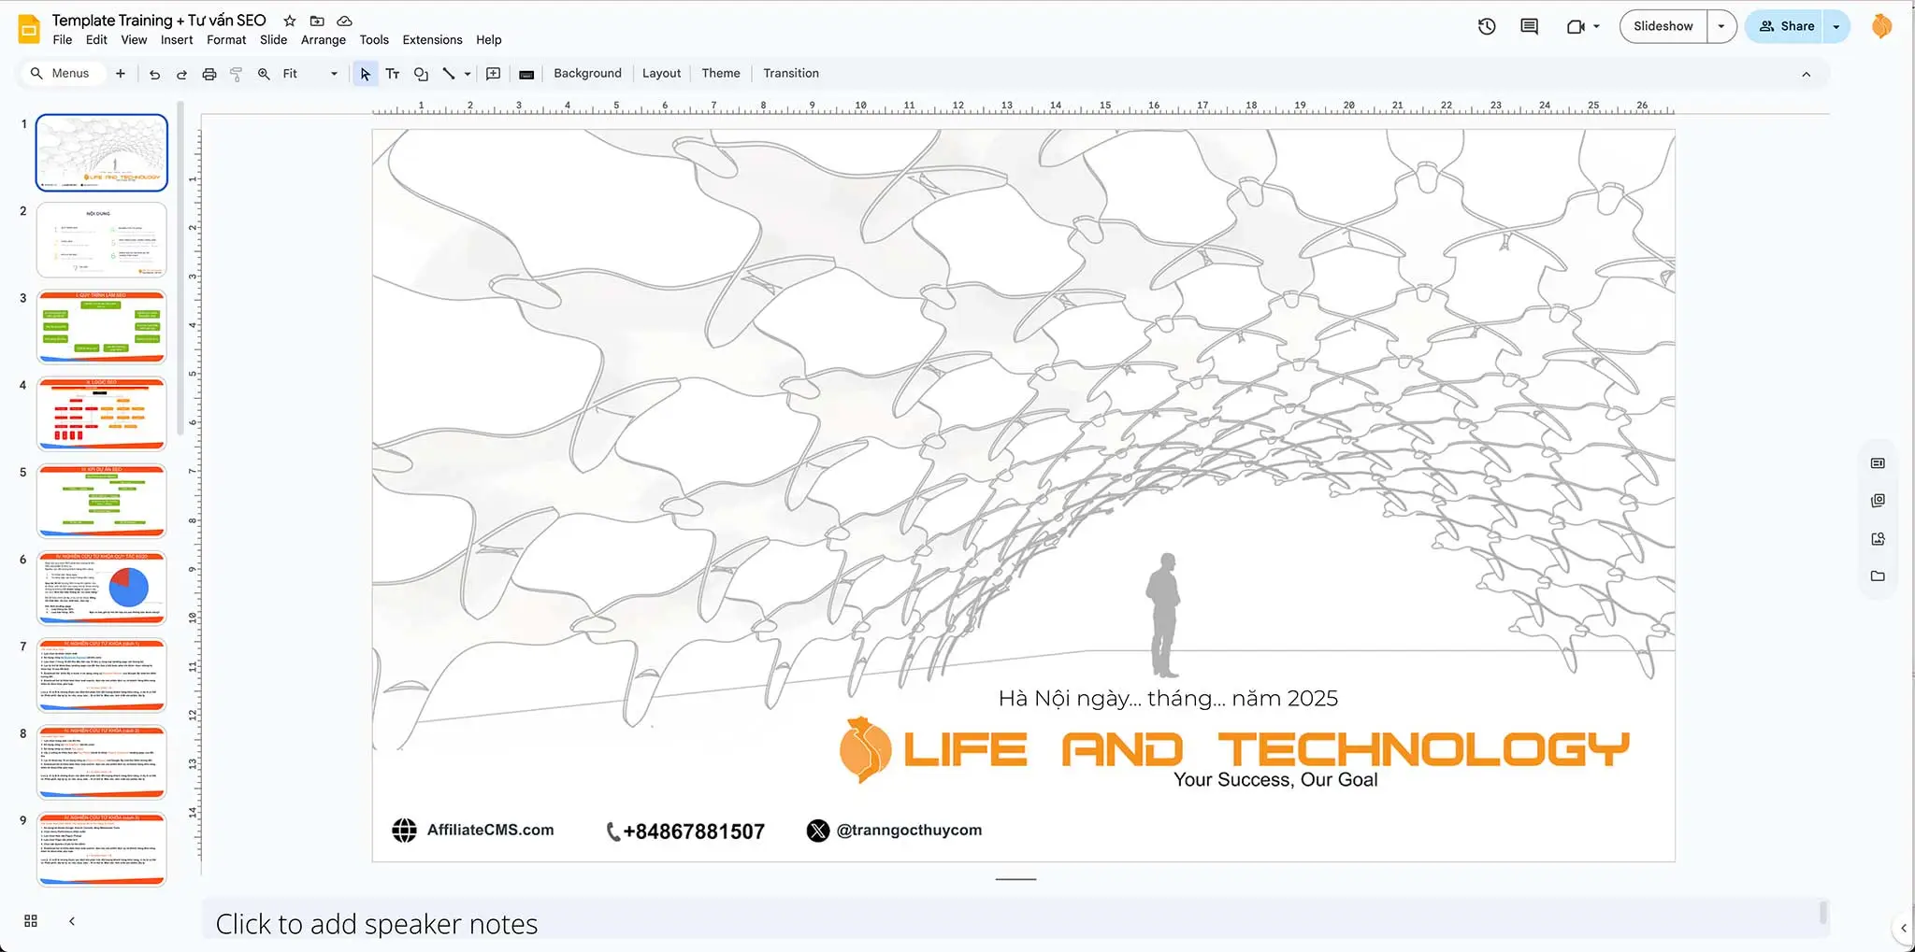1915x952 pixels.
Task: Select the line tool
Action: point(449,74)
